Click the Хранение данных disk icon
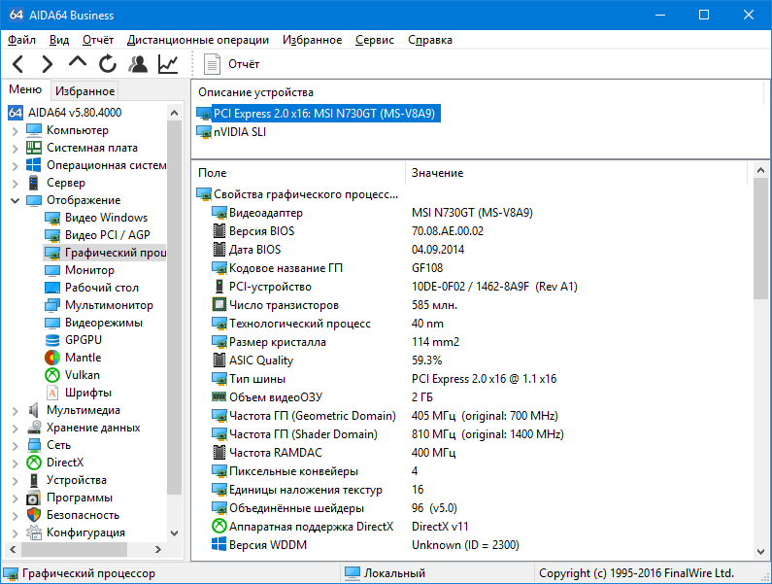 pyautogui.click(x=34, y=428)
